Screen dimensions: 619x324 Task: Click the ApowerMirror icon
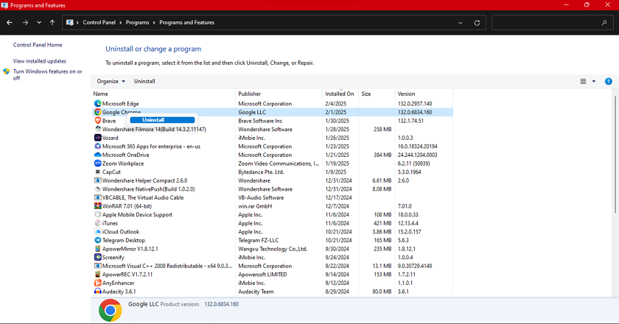tap(97, 249)
